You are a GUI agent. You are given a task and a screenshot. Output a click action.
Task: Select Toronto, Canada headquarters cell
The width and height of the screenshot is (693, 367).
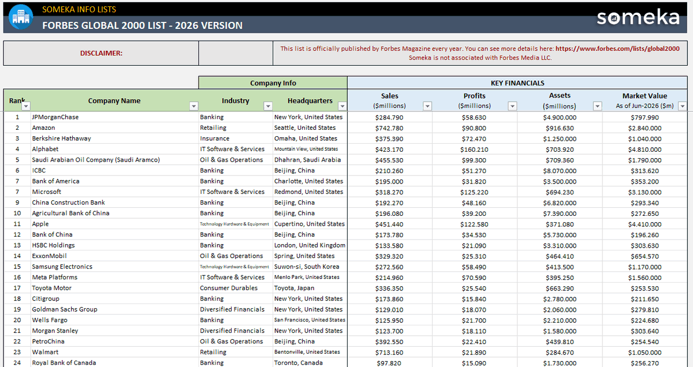coord(310,362)
